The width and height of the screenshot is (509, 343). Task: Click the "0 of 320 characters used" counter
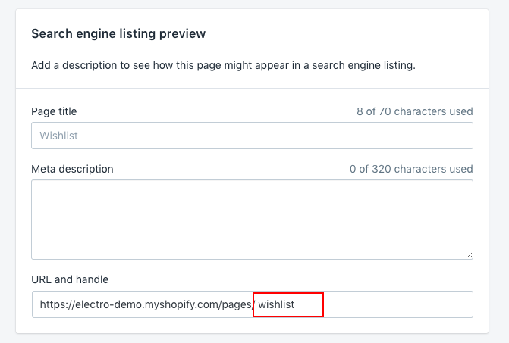pos(411,169)
